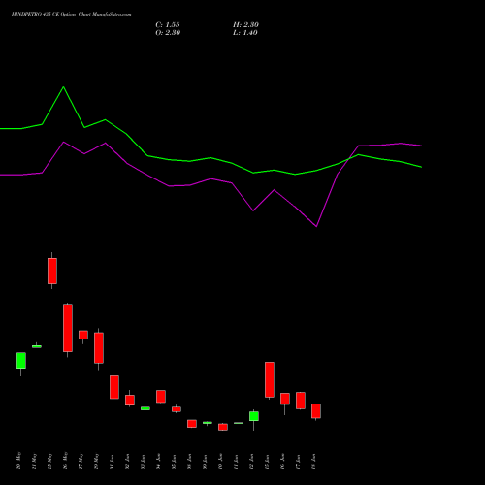Click the green indicator line's highest peak
485x485 pixels.
(x=63, y=87)
